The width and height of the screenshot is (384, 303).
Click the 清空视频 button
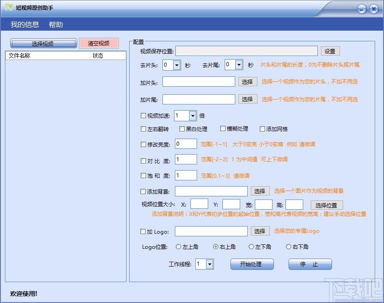pyautogui.click(x=99, y=43)
